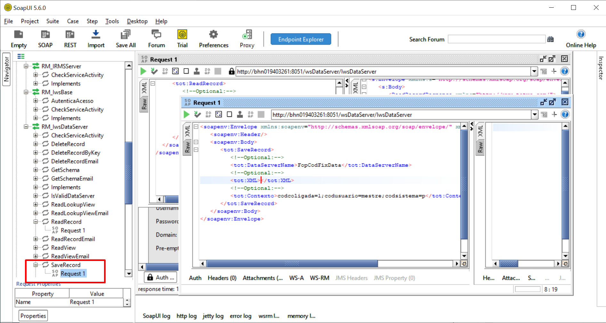The image size is (606, 323).
Task: Click the plus icon next to front Request 1 endpoint
Action: [554, 114]
